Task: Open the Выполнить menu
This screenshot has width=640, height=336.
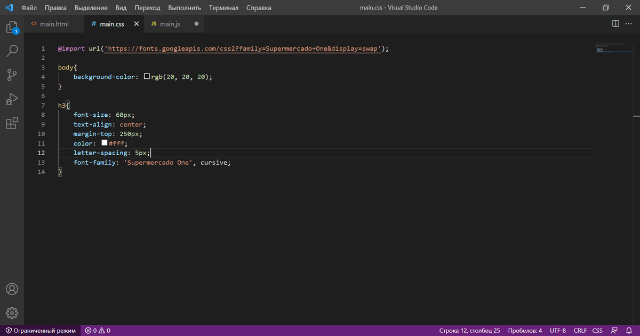Action: tap(185, 8)
